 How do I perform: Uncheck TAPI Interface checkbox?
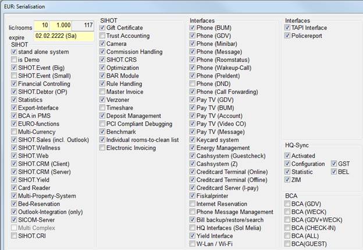pyautogui.click(x=288, y=28)
